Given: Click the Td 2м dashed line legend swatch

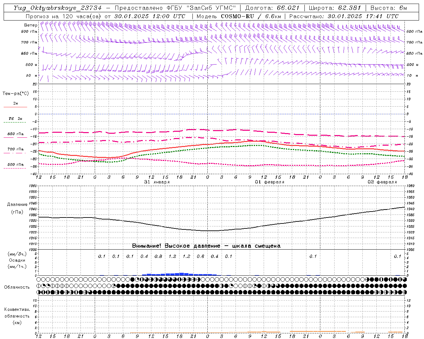Looking at the screenshot, I should (15, 122).
